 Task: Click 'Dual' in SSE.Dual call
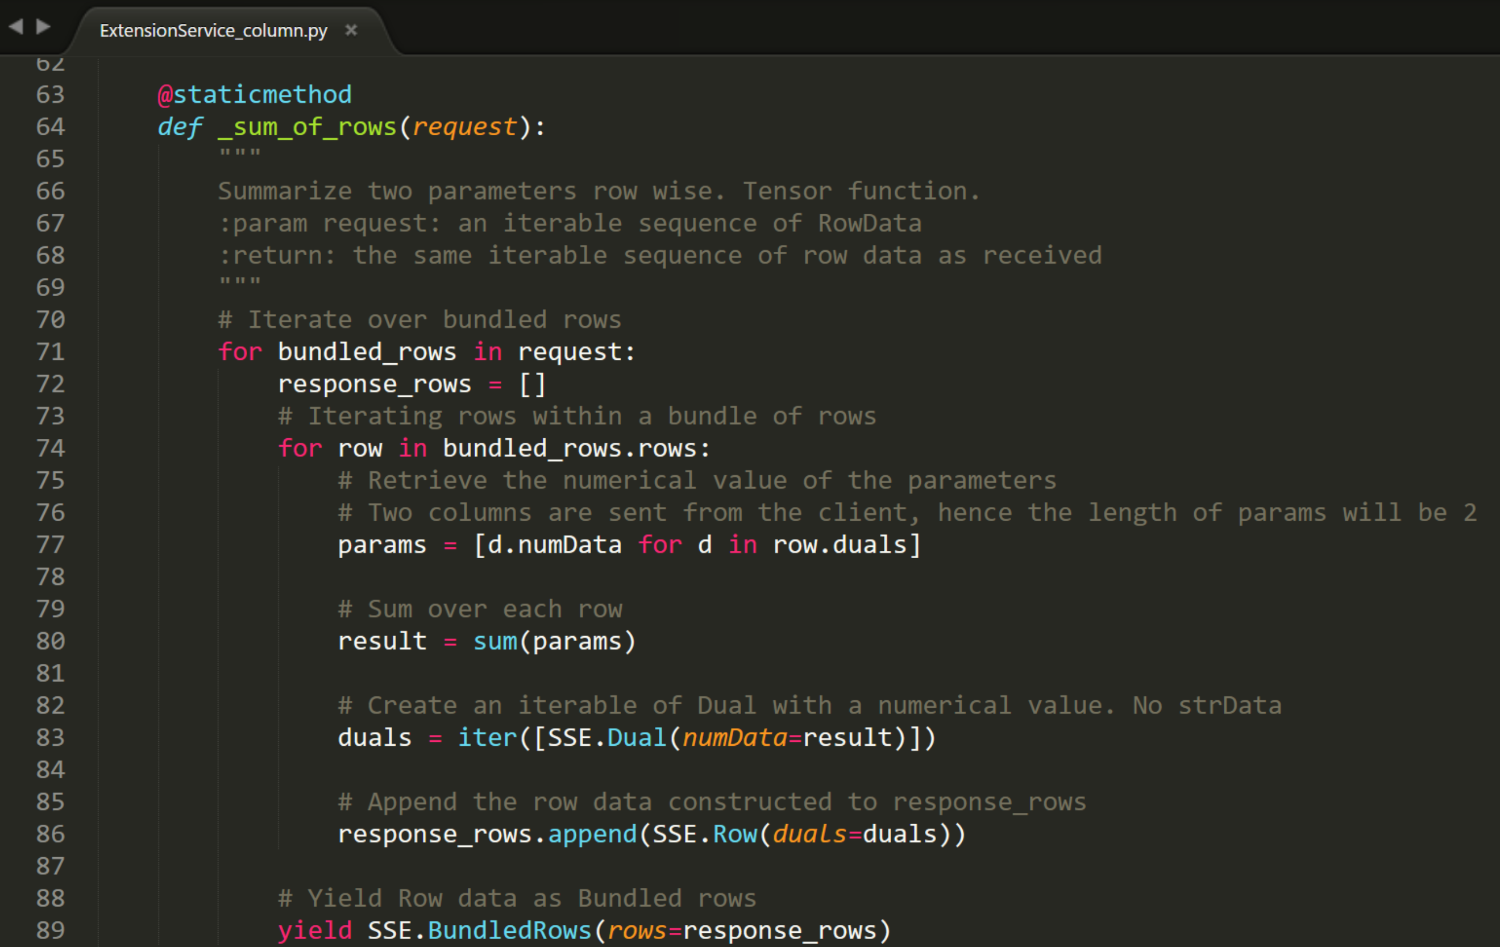click(637, 738)
